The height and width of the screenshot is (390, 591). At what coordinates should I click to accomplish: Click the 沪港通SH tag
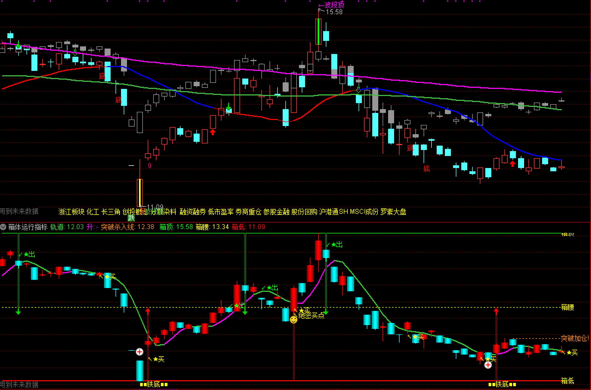(x=333, y=212)
